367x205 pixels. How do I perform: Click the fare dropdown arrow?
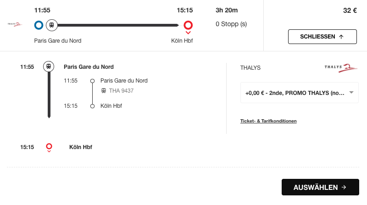tap(351, 93)
